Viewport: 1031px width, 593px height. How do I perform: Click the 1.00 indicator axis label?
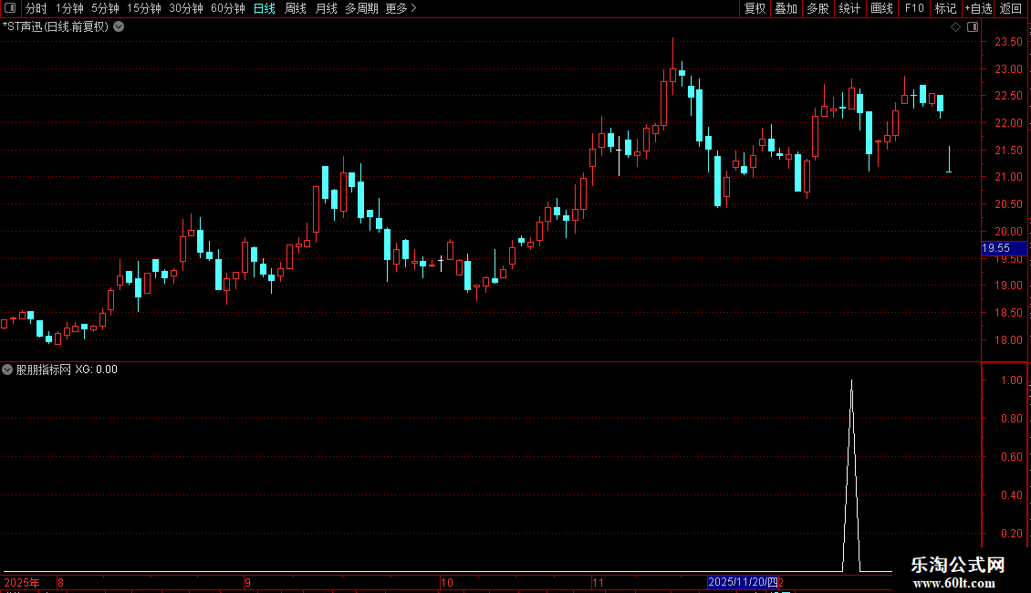tap(1011, 380)
